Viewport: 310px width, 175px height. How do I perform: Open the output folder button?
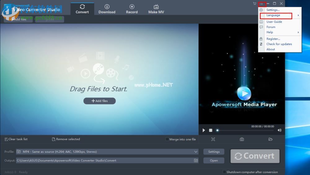pyautogui.click(x=214, y=160)
